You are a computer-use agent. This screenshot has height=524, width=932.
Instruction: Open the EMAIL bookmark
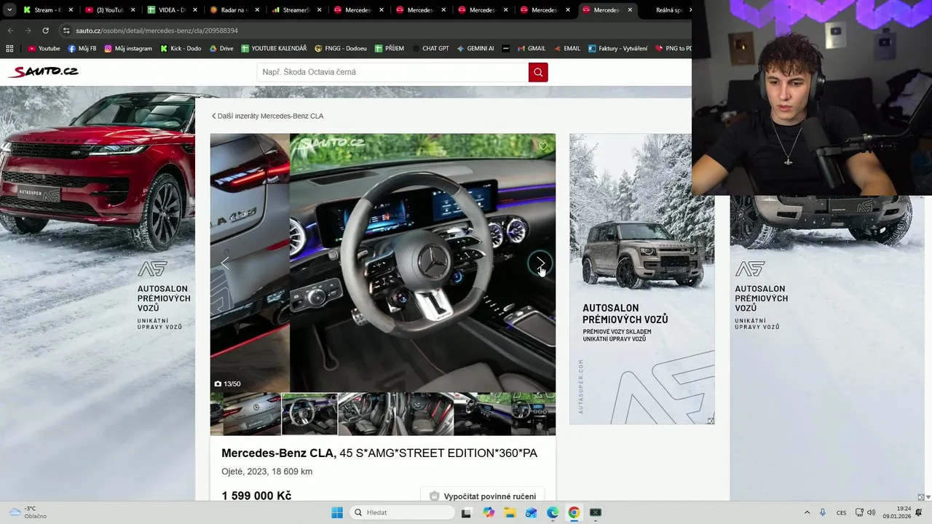[567, 49]
